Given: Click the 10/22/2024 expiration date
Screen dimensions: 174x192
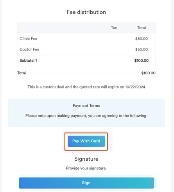Looking at the screenshot, I should pos(135,87).
